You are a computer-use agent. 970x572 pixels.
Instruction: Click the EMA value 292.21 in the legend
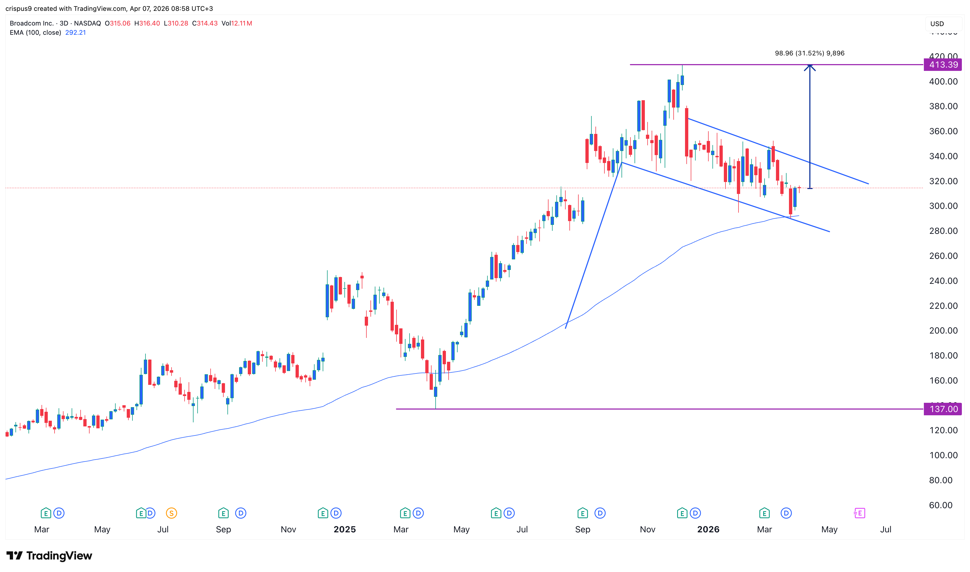(75, 32)
